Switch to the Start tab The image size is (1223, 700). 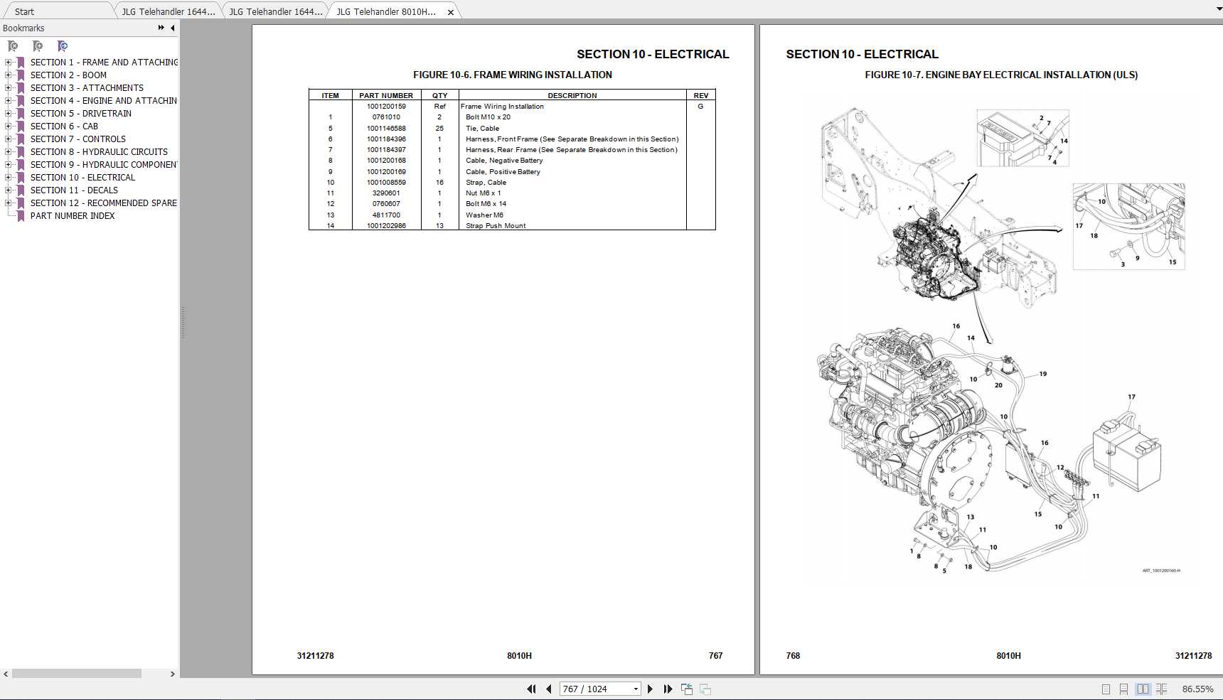pyautogui.click(x=24, y=11)
